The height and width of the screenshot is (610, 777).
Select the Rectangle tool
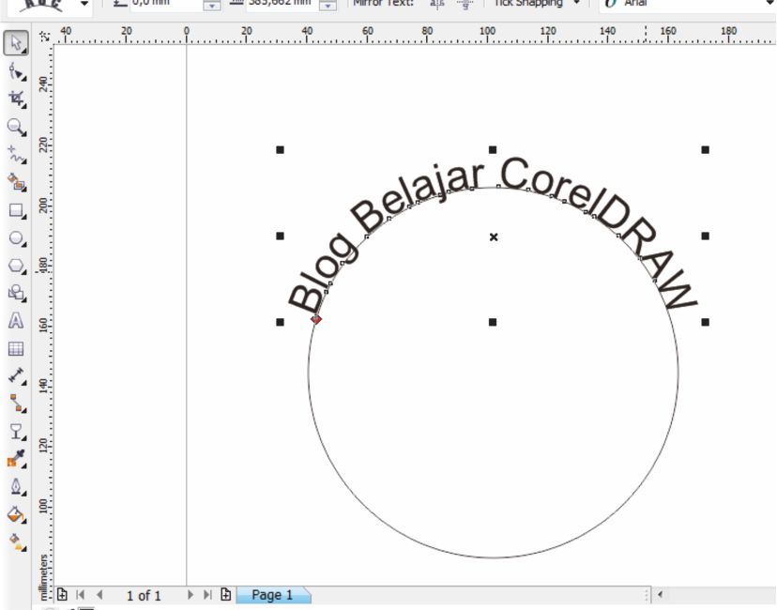click(16, 210)
